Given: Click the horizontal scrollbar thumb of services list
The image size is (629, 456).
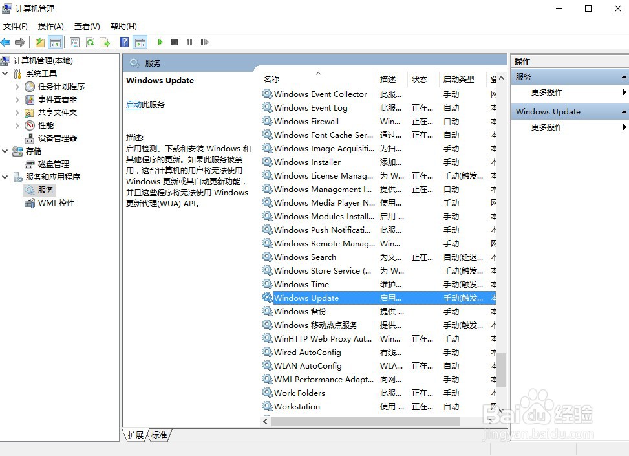Looking at the screenshot, I should (365, 421).
